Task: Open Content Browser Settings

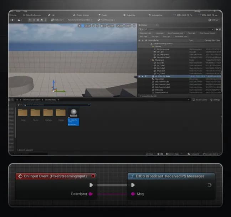Action: (215, 100)
